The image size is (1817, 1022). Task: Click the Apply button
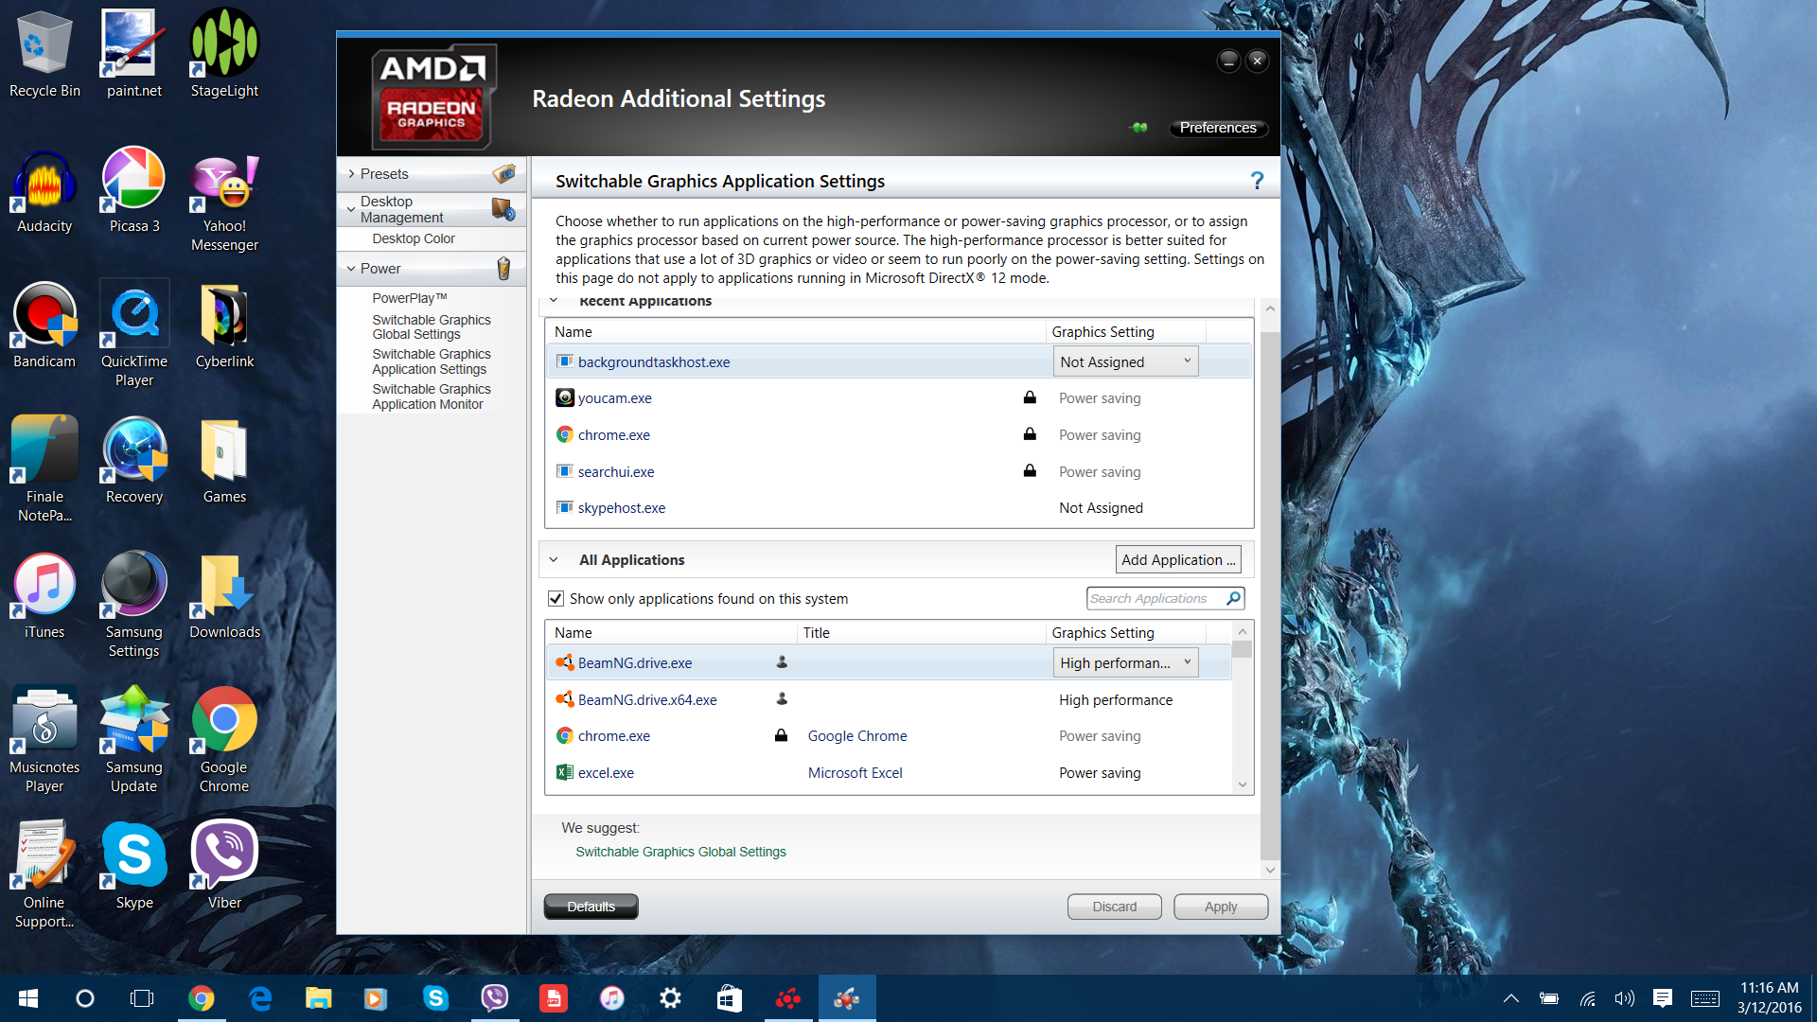point(1221,907)
